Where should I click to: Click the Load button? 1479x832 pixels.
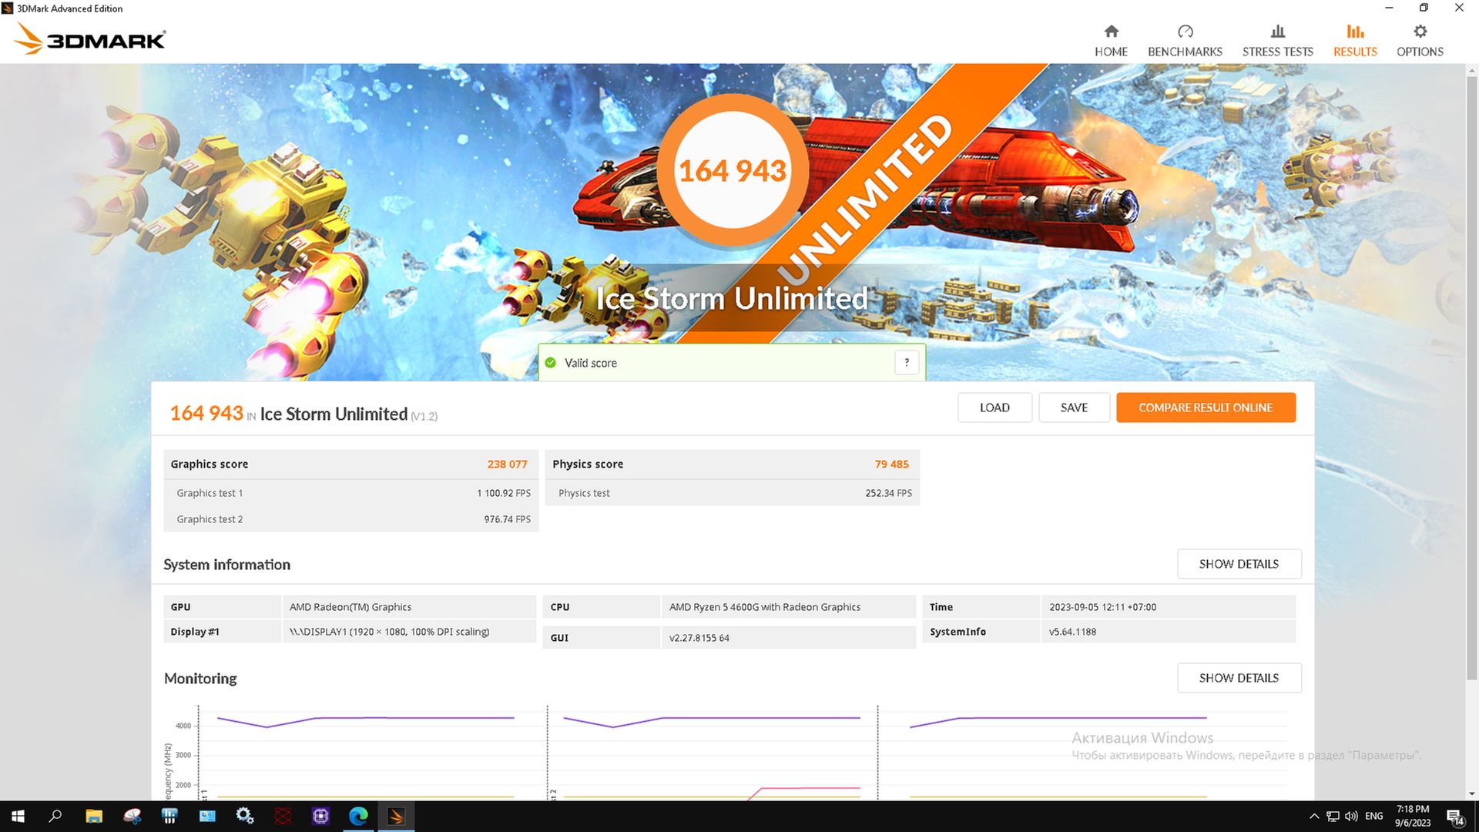click(994, 408)
